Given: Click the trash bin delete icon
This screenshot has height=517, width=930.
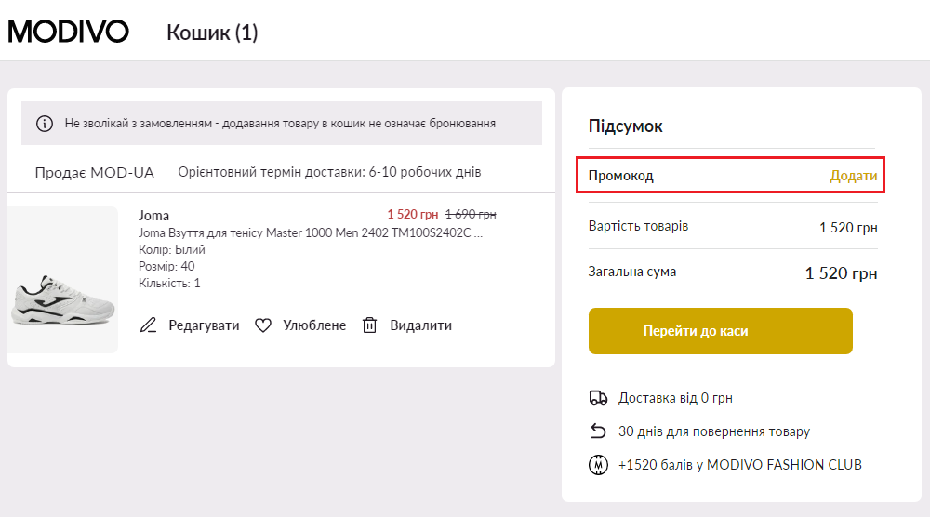Looking at the screenshot, I should click(369, 325).
